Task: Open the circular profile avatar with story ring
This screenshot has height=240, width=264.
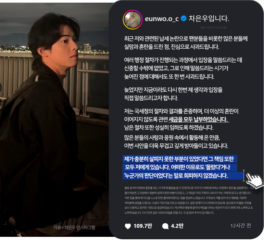Action: click(133, 20)
